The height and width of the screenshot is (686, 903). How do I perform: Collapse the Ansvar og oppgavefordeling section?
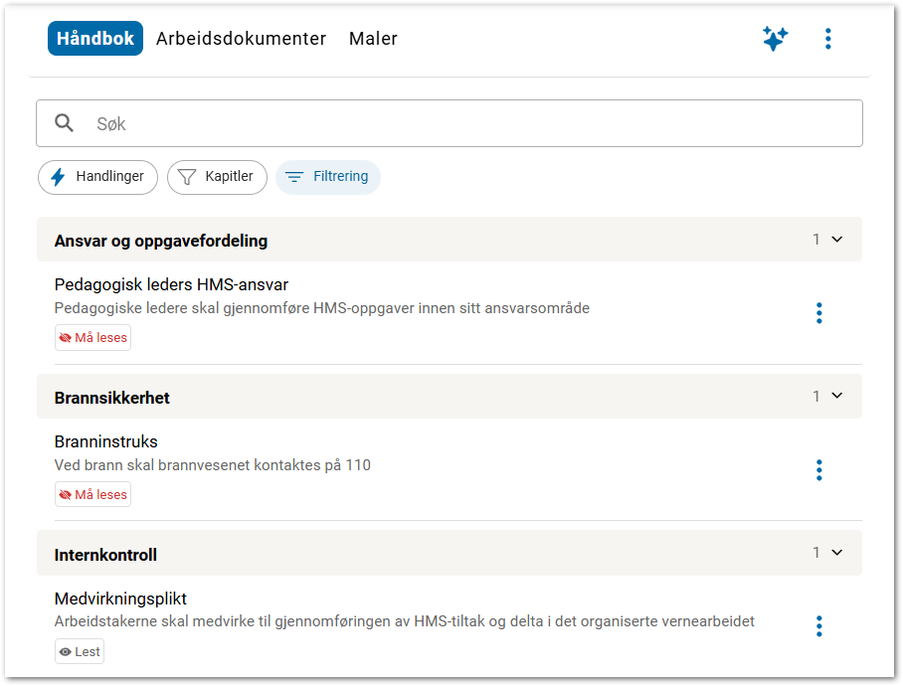point(836,240)
